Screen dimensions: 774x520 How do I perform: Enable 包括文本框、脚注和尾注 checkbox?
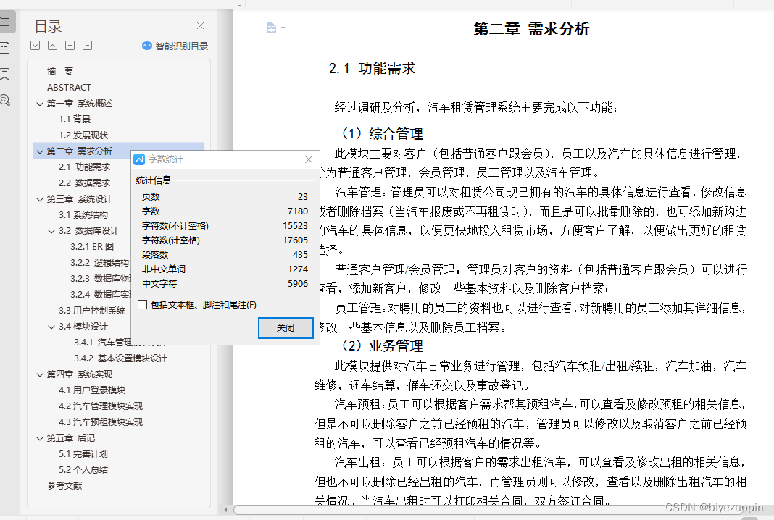[142, 305]
